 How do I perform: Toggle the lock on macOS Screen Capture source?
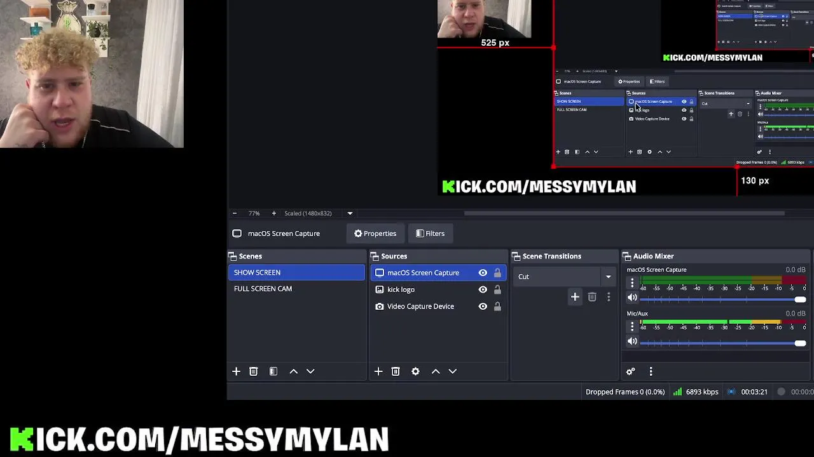[497, 273]
